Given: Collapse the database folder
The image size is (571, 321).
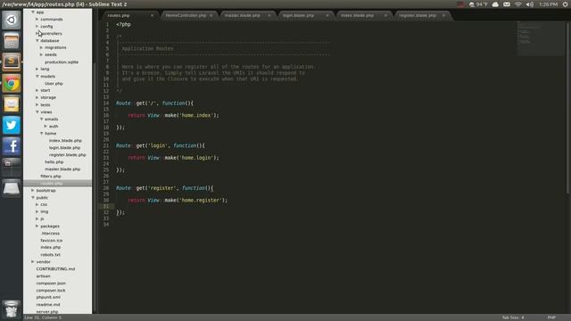Looking at the screenshot, I should [37, 40].
